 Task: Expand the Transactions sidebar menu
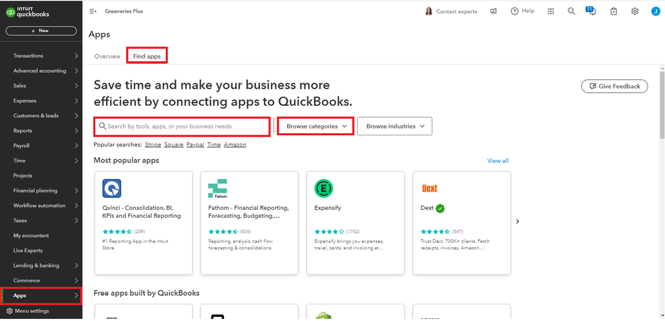[41, 56]
